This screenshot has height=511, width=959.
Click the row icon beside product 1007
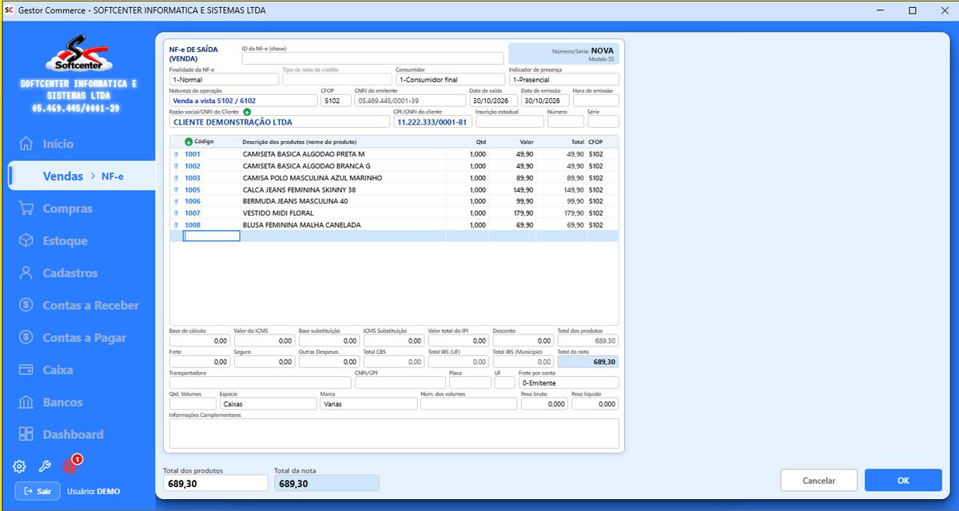point(177,213)
